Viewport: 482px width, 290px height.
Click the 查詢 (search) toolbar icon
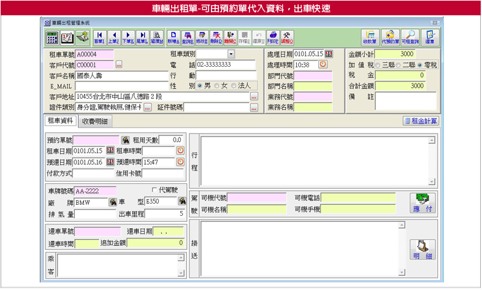[188, 36]
